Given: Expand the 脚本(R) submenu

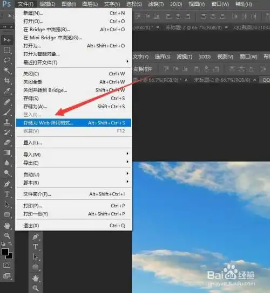Looking at the screenshot, I should (x=74, y=183).
